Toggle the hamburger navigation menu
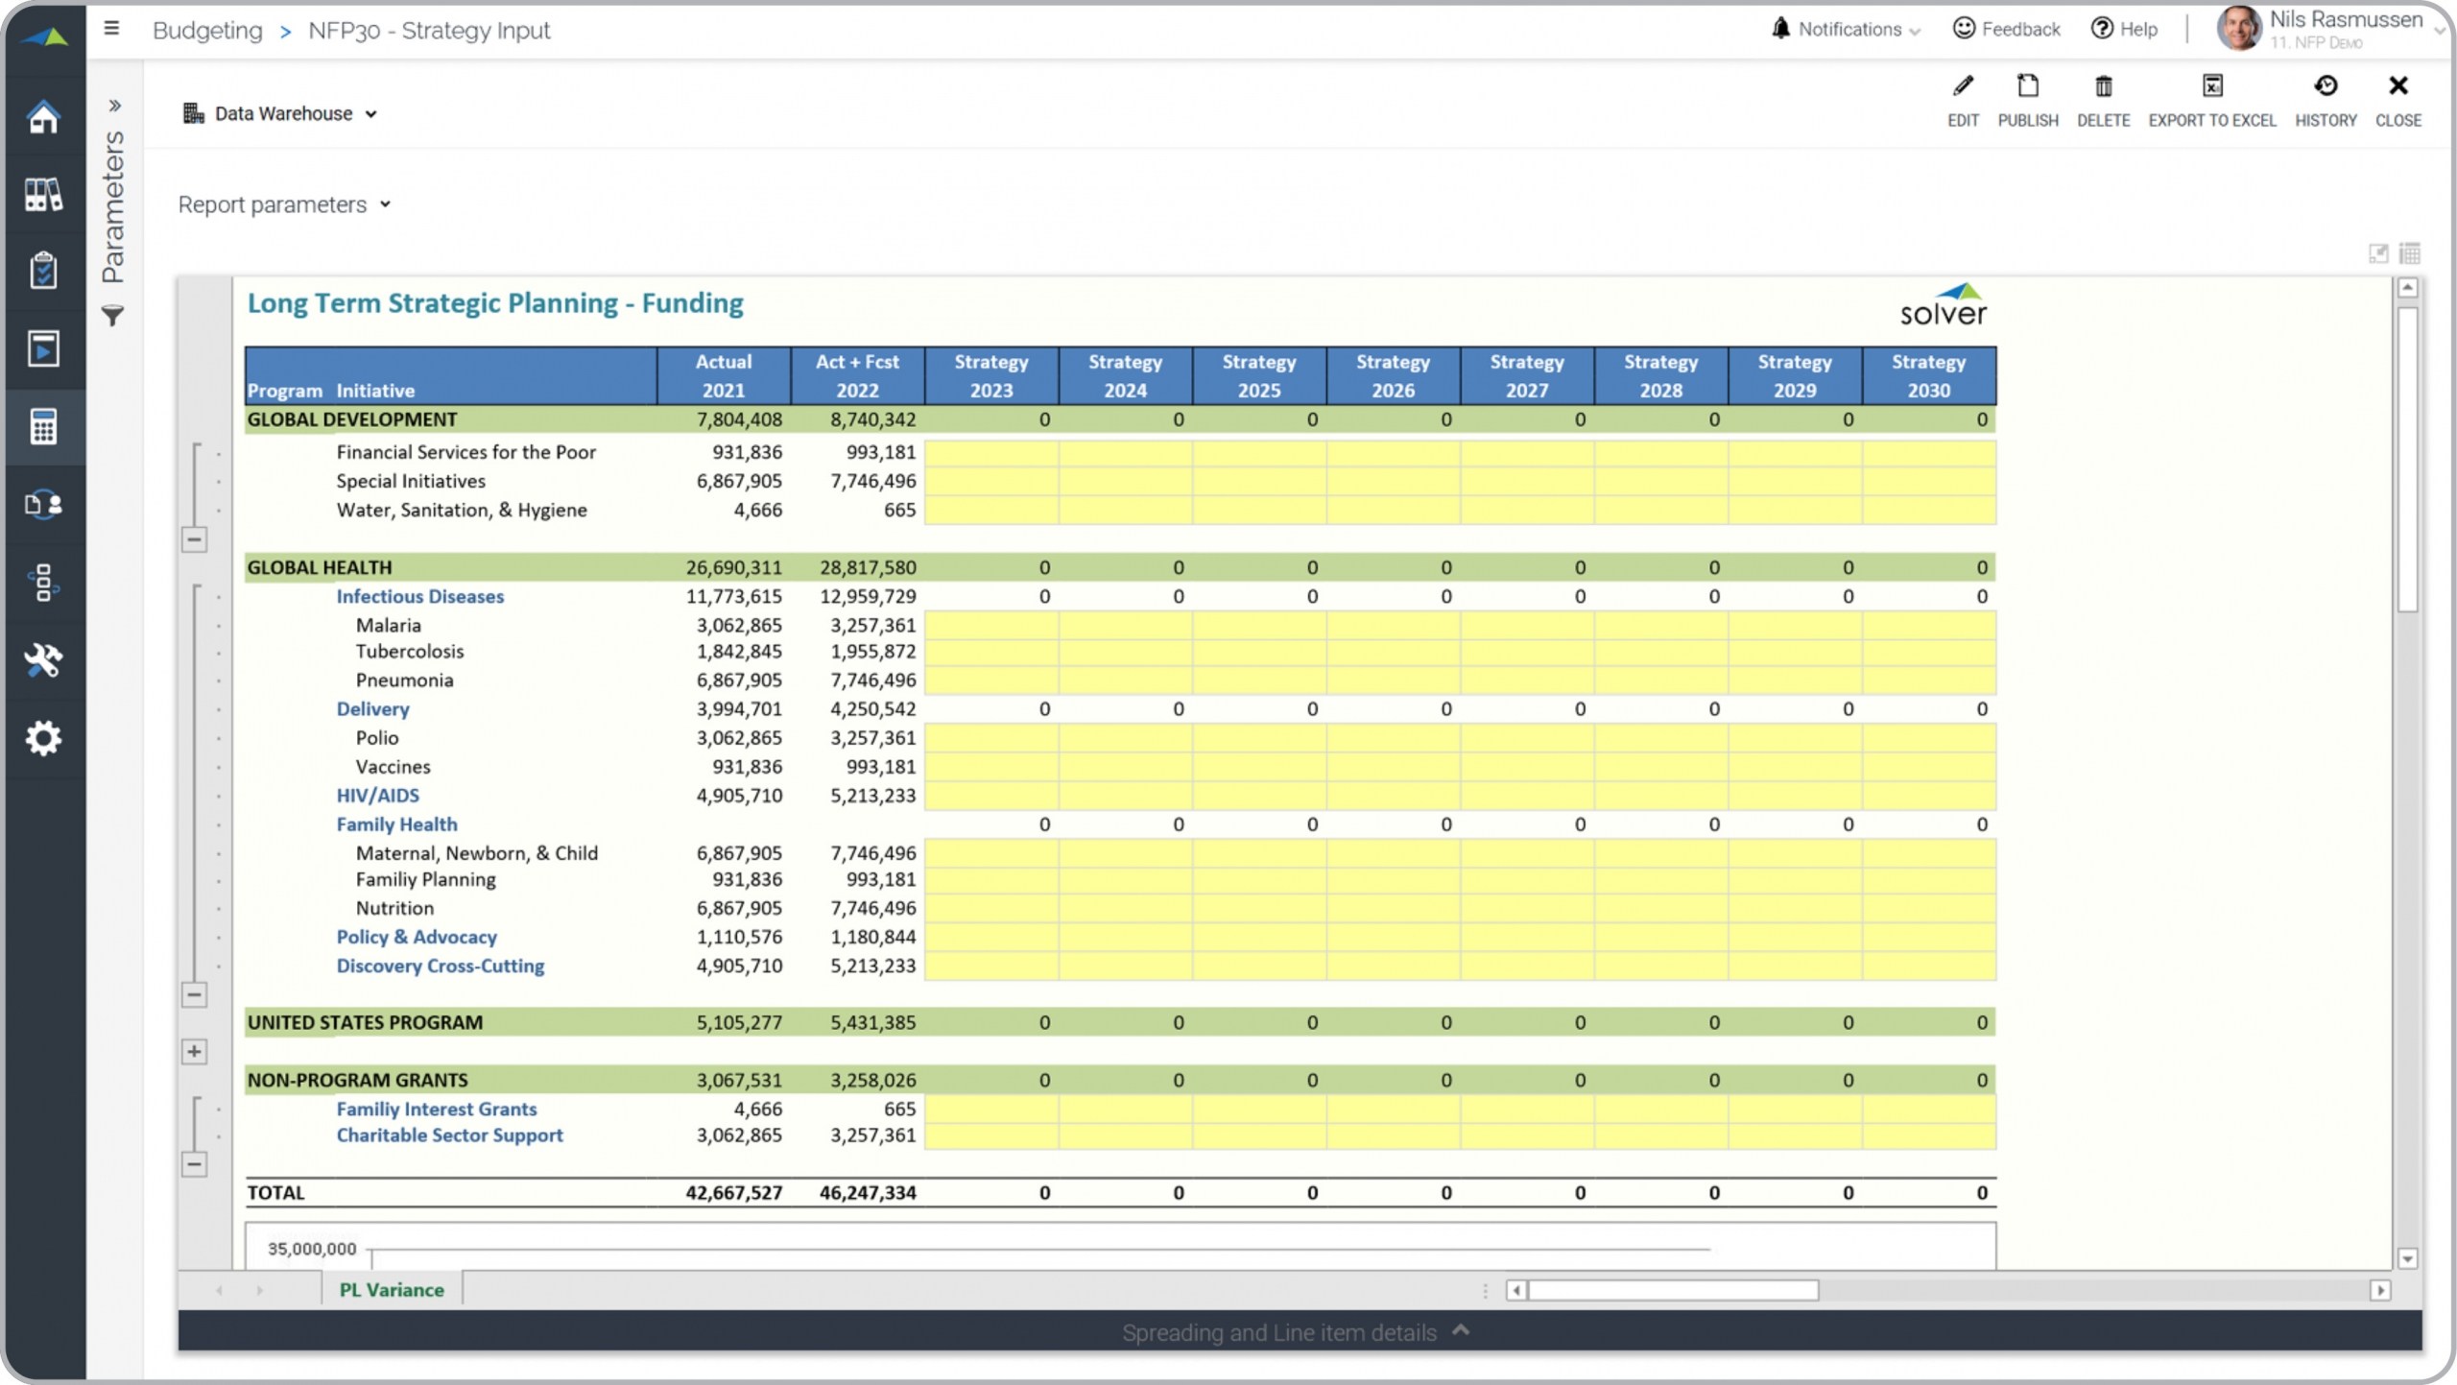The width and height of the screenshot is (2457, 1385). [112, 29]
